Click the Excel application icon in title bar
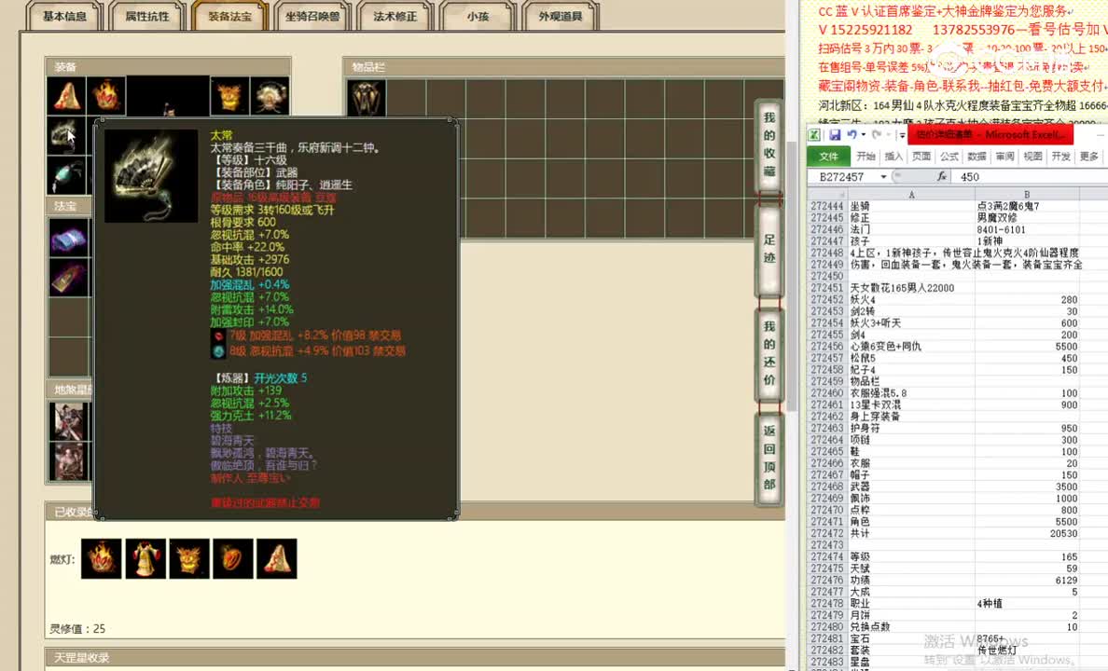The width and height of the screenshot is (1108, 671). [814, 134]
